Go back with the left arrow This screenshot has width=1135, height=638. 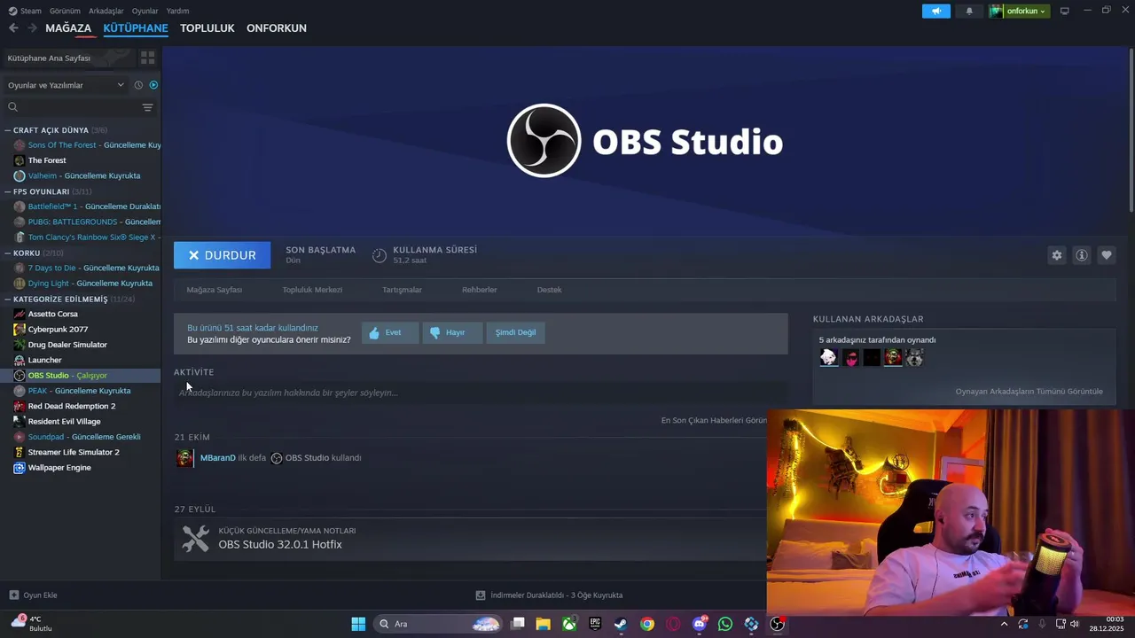coord(13,28)
